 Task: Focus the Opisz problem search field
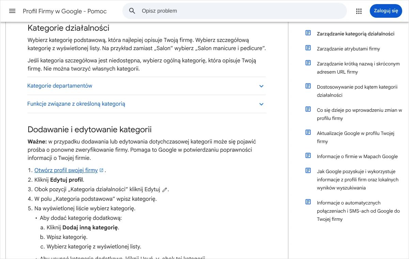pos(234,11)
